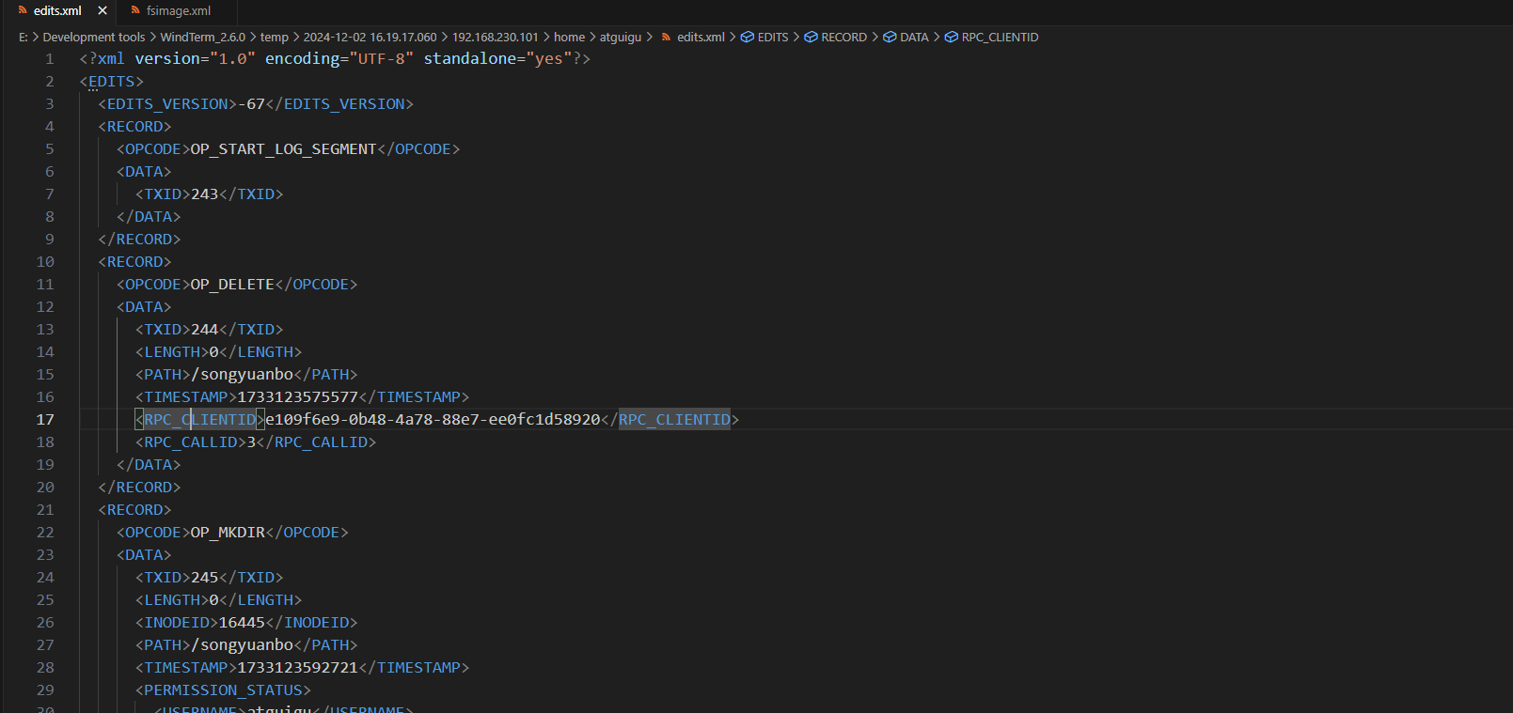Click the edits.xml file icon in breadcrumbs

[666, 38]
